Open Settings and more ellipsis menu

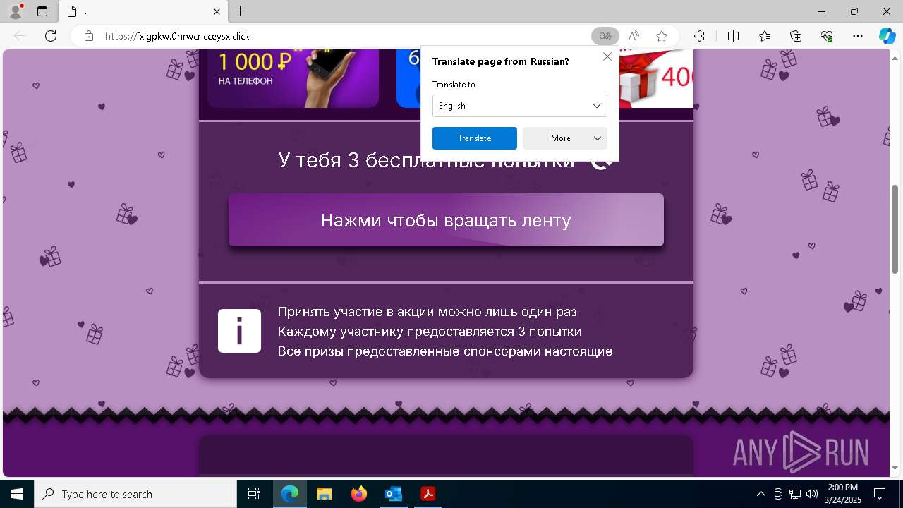[x=858, y=36]
